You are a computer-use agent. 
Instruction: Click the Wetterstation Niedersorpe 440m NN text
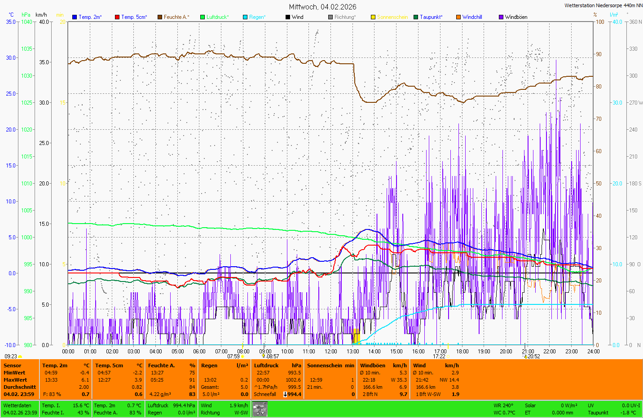[603, 5]
